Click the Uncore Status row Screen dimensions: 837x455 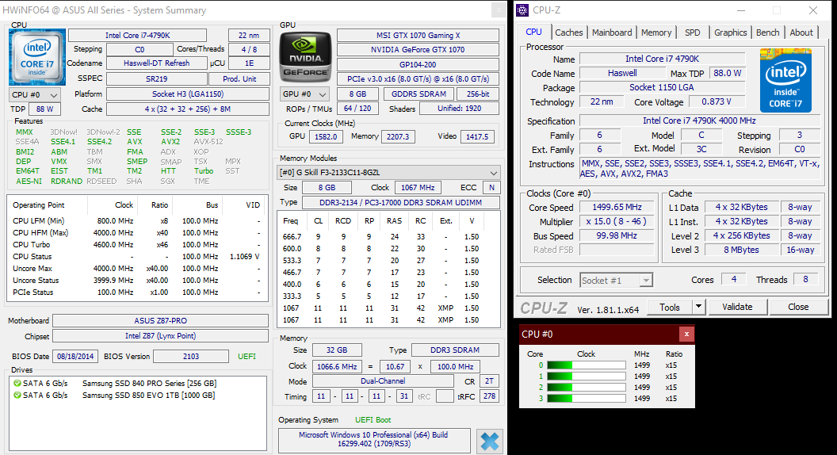[x=136, y=281]
